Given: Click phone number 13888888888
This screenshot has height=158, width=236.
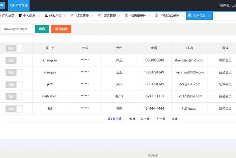Looking at the screenshot, I should click(x=154, y=60).
